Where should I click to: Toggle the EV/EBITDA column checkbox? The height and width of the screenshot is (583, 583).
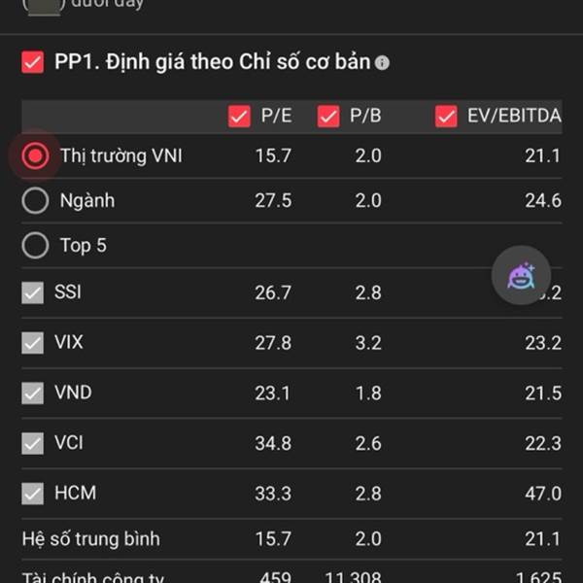coord(446,116)
